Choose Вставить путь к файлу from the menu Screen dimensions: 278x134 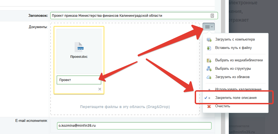coord(233,48)
